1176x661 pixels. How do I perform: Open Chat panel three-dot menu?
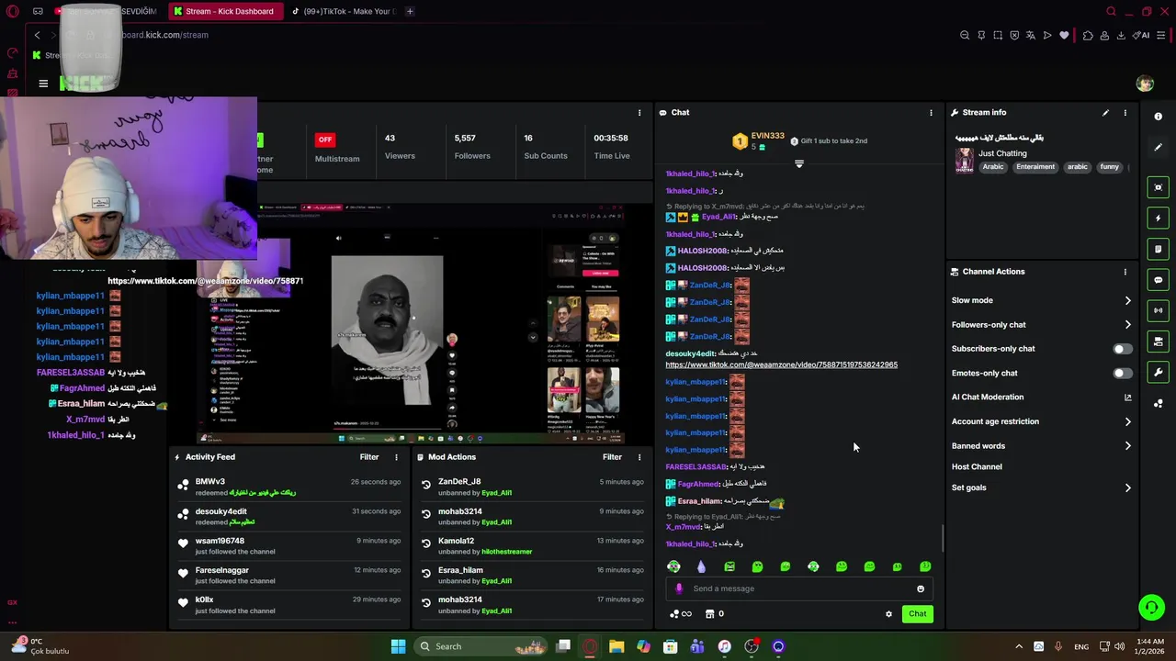pyautogui.click(x=931, y=113)
